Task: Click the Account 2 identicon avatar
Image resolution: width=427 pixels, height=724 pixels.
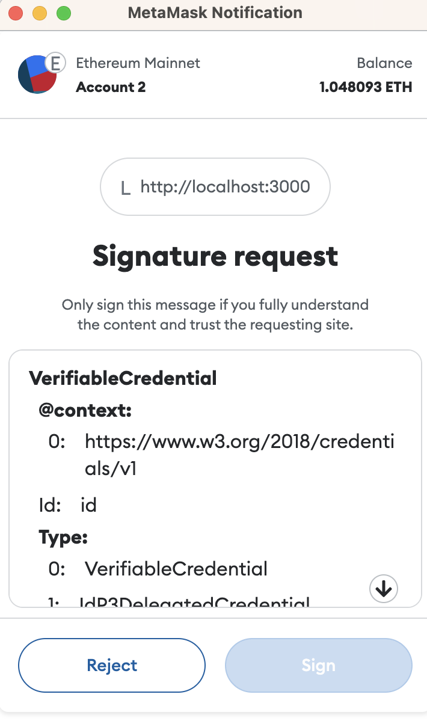Action: [37, 75]
